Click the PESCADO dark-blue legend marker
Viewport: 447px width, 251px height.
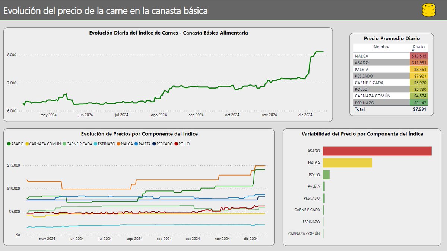[x=154, y=144]
